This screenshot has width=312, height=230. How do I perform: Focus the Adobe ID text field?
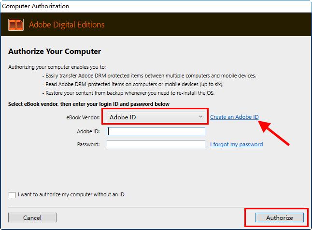click(x=156, y=131)
